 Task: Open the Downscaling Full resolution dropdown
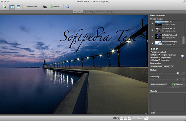coord(162,67)
